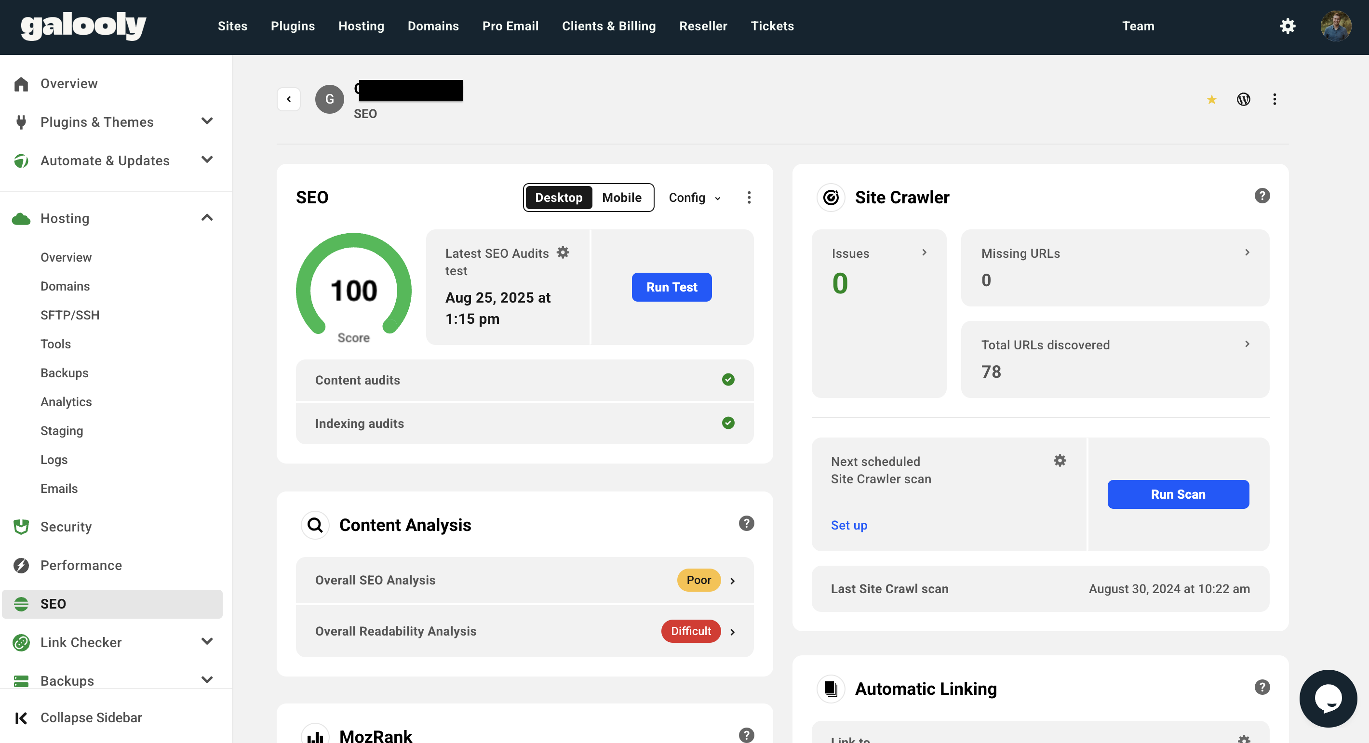Switch SEO view to Mobile

[x=621, y=198]
